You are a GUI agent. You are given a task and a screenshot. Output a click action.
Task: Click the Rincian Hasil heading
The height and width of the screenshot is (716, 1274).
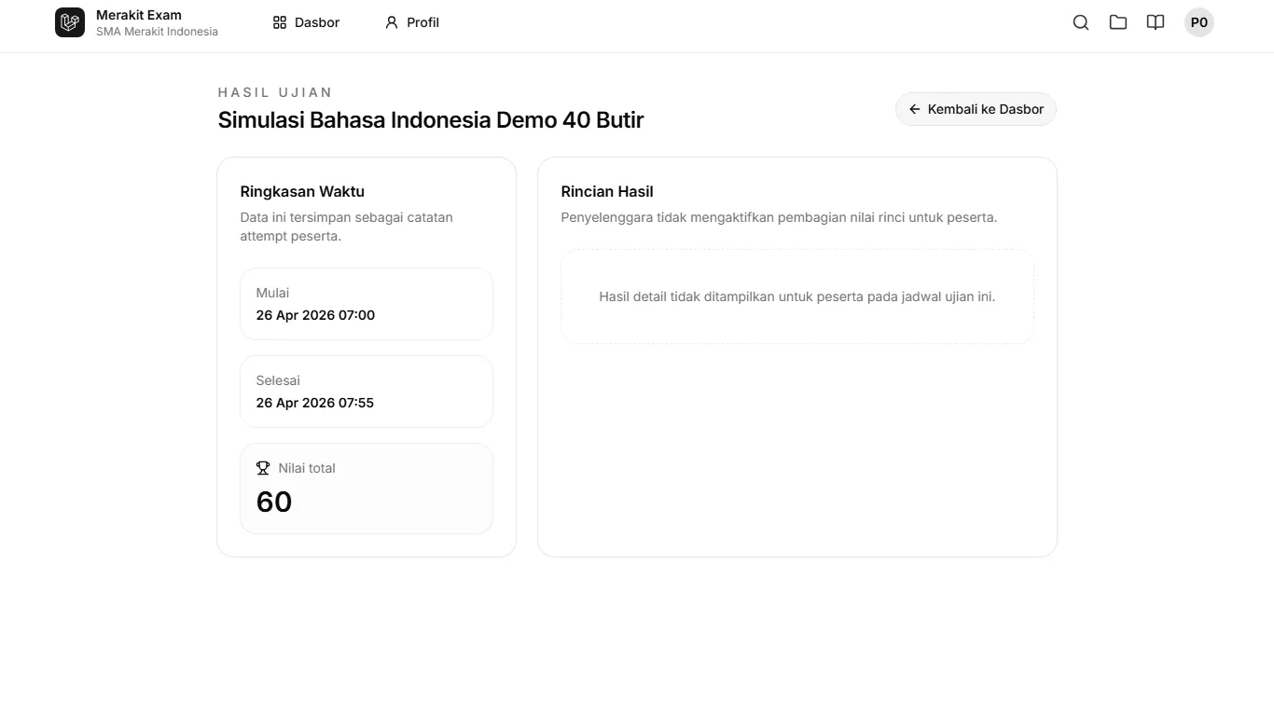point(607,191)
